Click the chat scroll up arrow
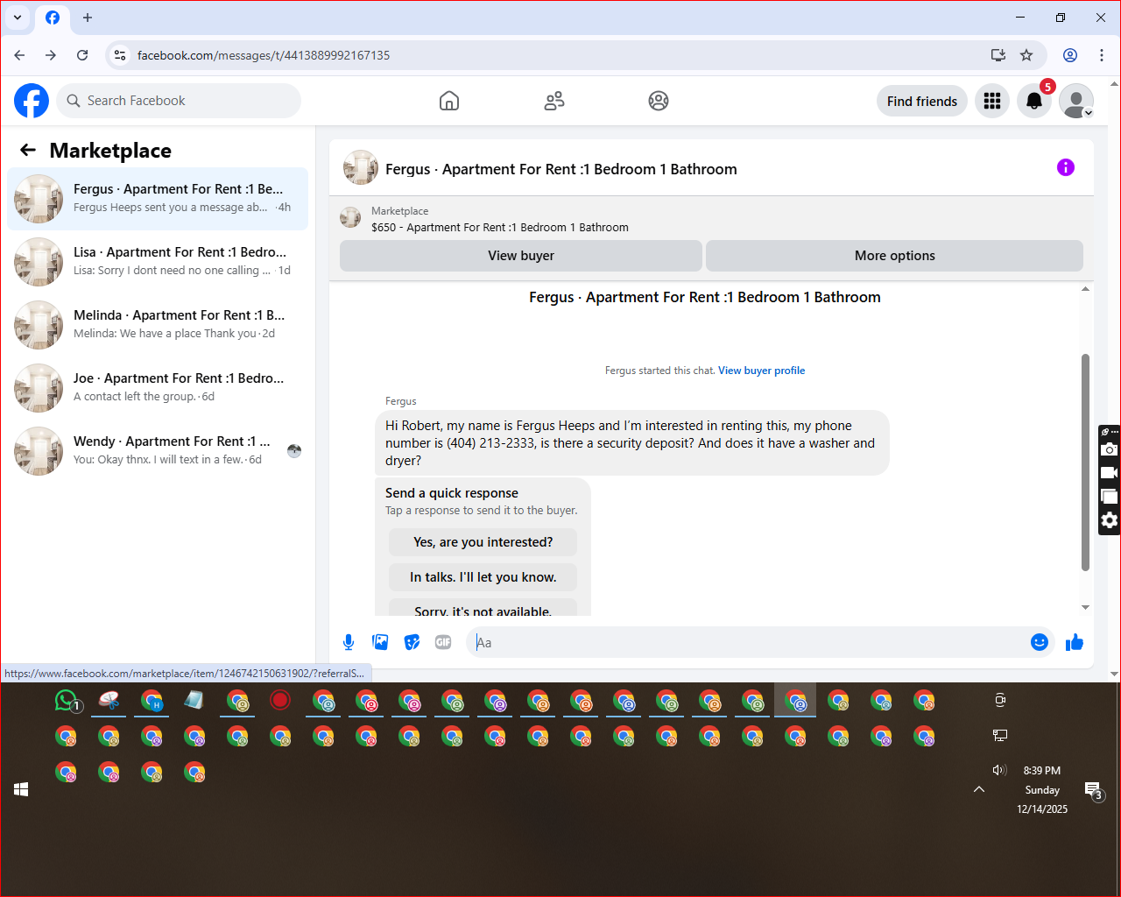1121x897 pixels. 1085,289
